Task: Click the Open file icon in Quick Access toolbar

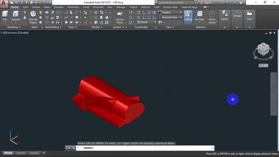Action: tap(17, 3)
